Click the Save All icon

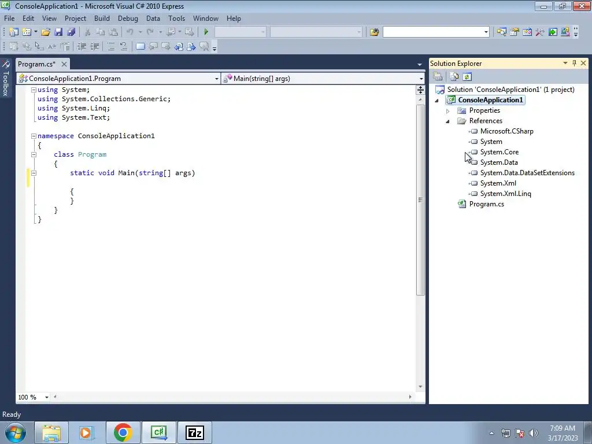click(x=71, y=32)
